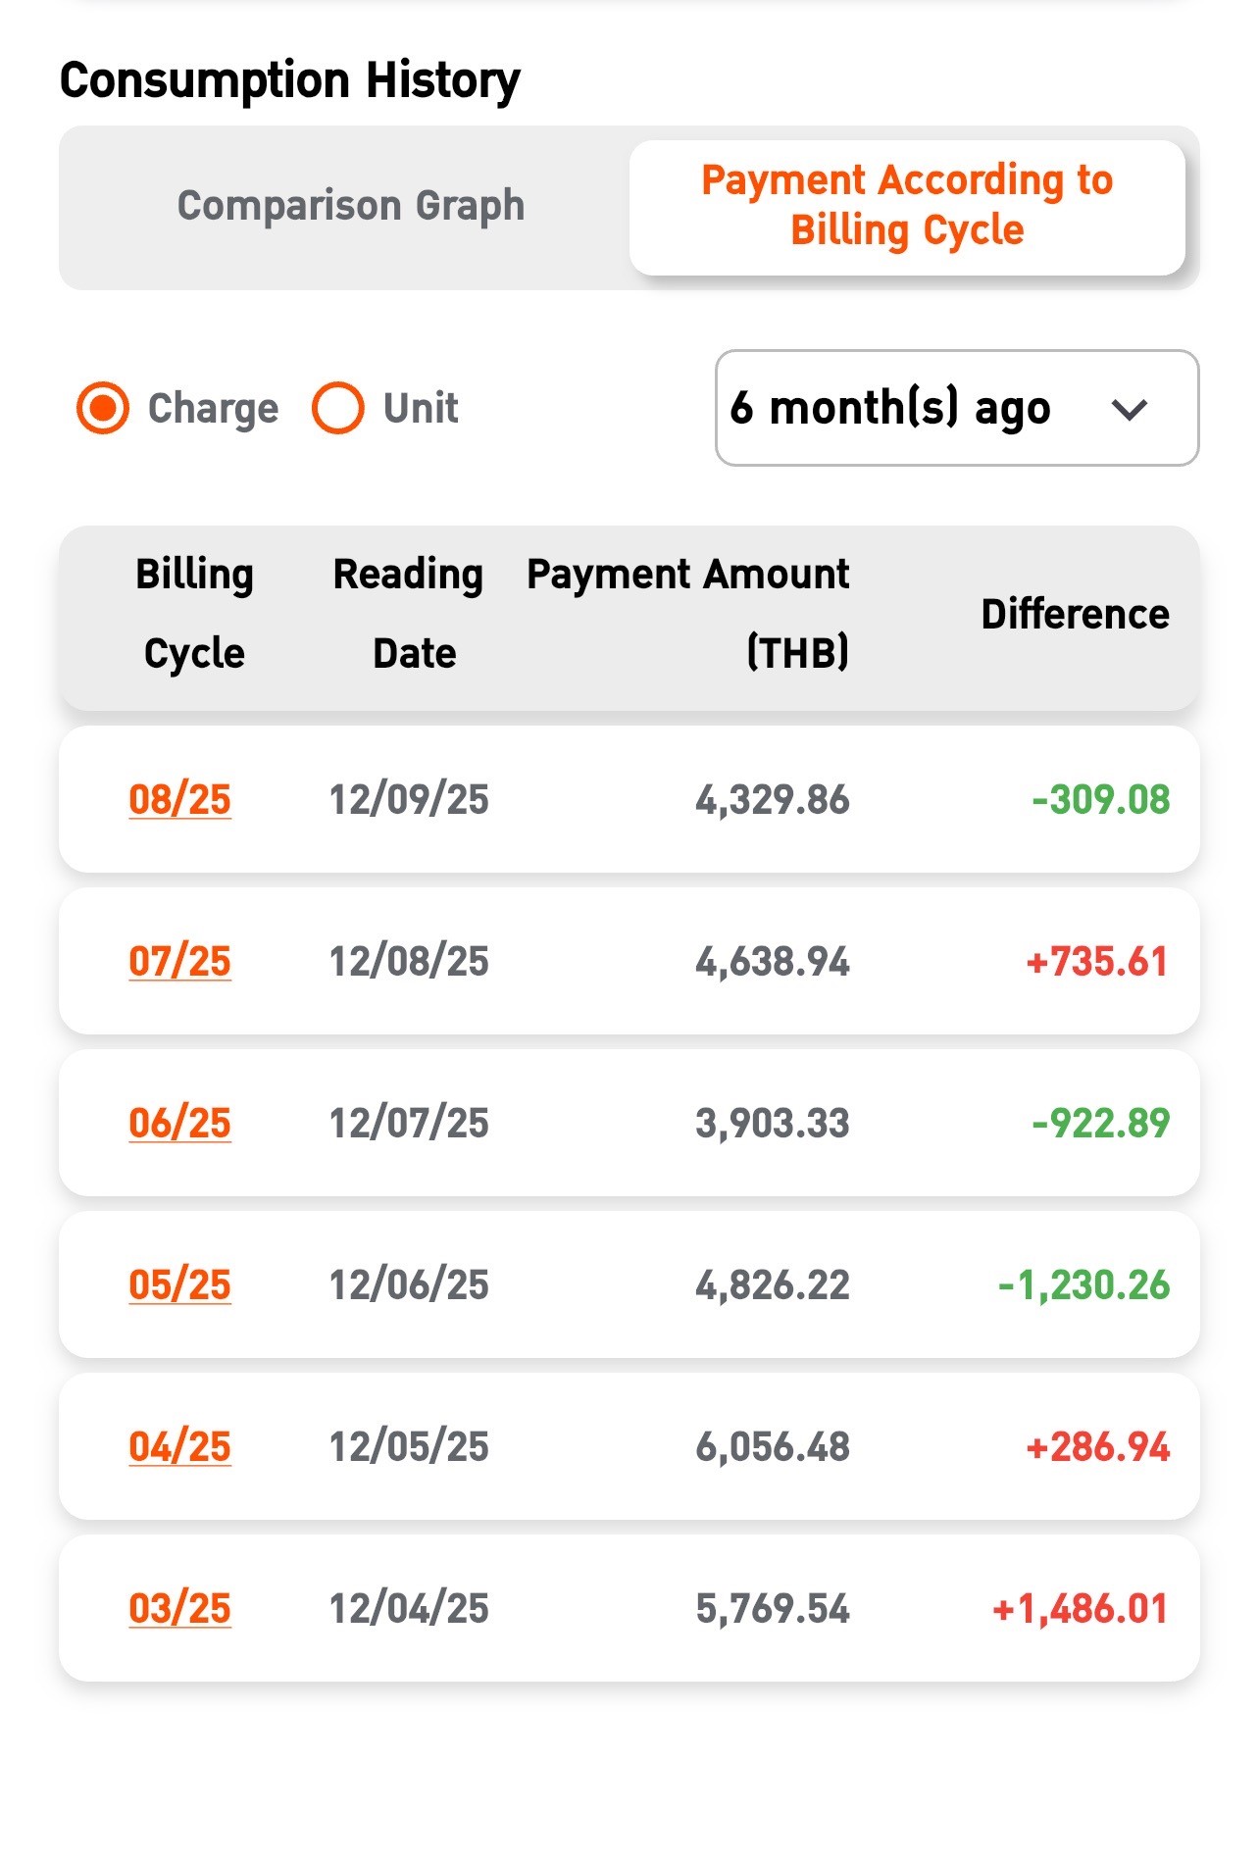Click the 12/06/25 reading date
This screenshot has width=1259, height=1861.
[409, 1285]
